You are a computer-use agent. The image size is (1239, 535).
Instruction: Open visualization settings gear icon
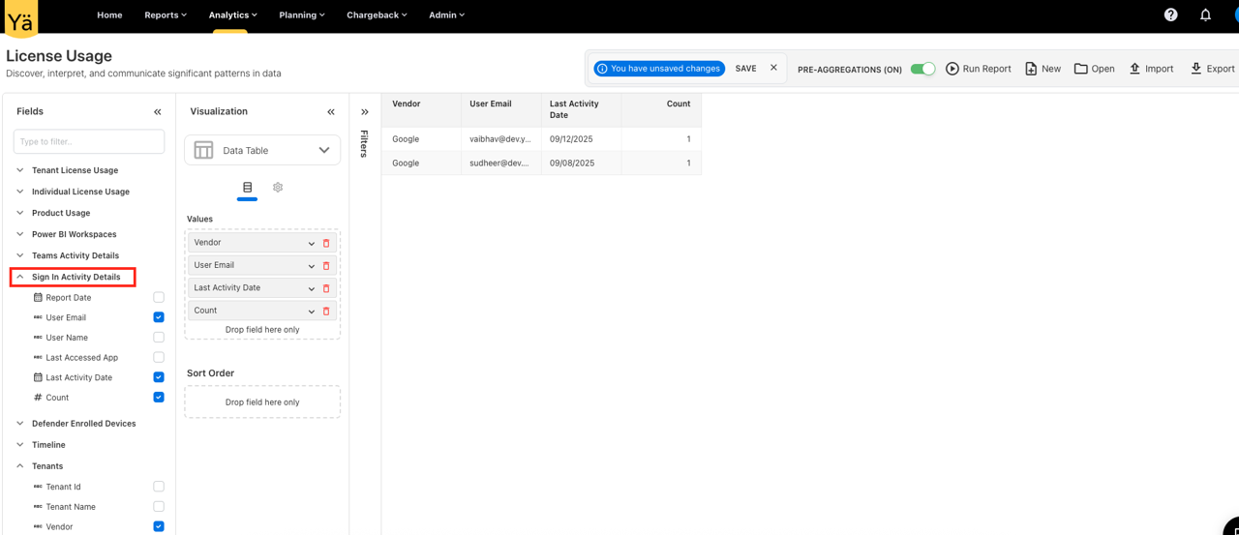point(278,187)
